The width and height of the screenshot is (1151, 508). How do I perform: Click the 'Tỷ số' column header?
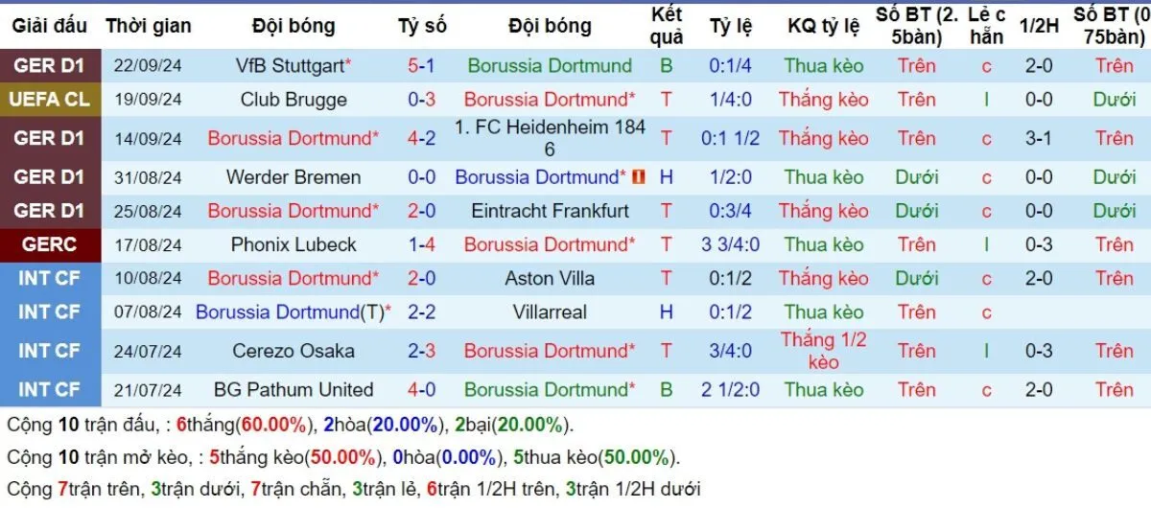tap(421, 26)
